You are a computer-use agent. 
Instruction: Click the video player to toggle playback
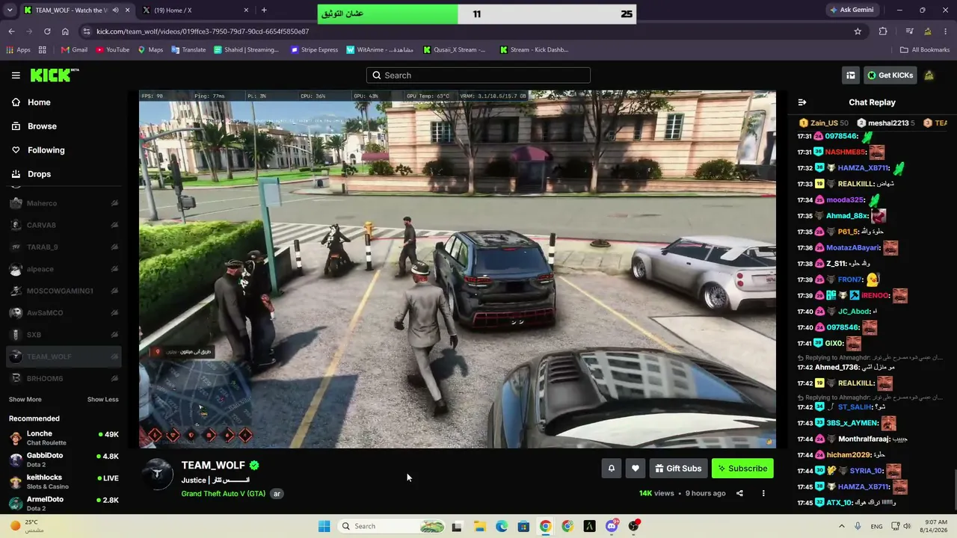click(x=458, y=270)
